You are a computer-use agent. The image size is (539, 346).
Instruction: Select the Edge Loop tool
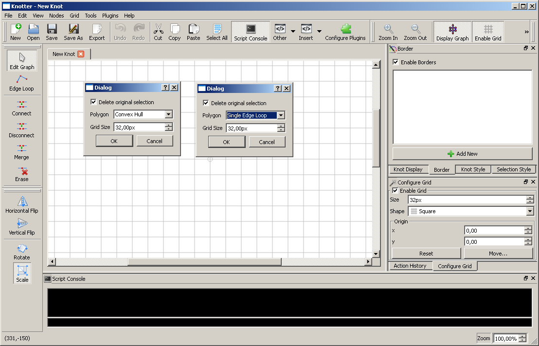coord(22,83)
